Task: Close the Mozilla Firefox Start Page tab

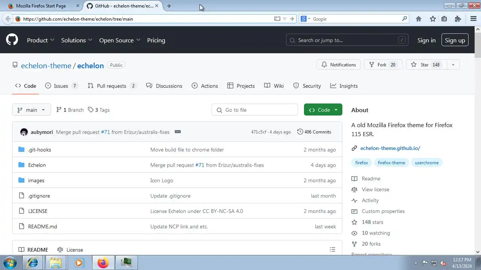Action: click(x=78, y=6)
